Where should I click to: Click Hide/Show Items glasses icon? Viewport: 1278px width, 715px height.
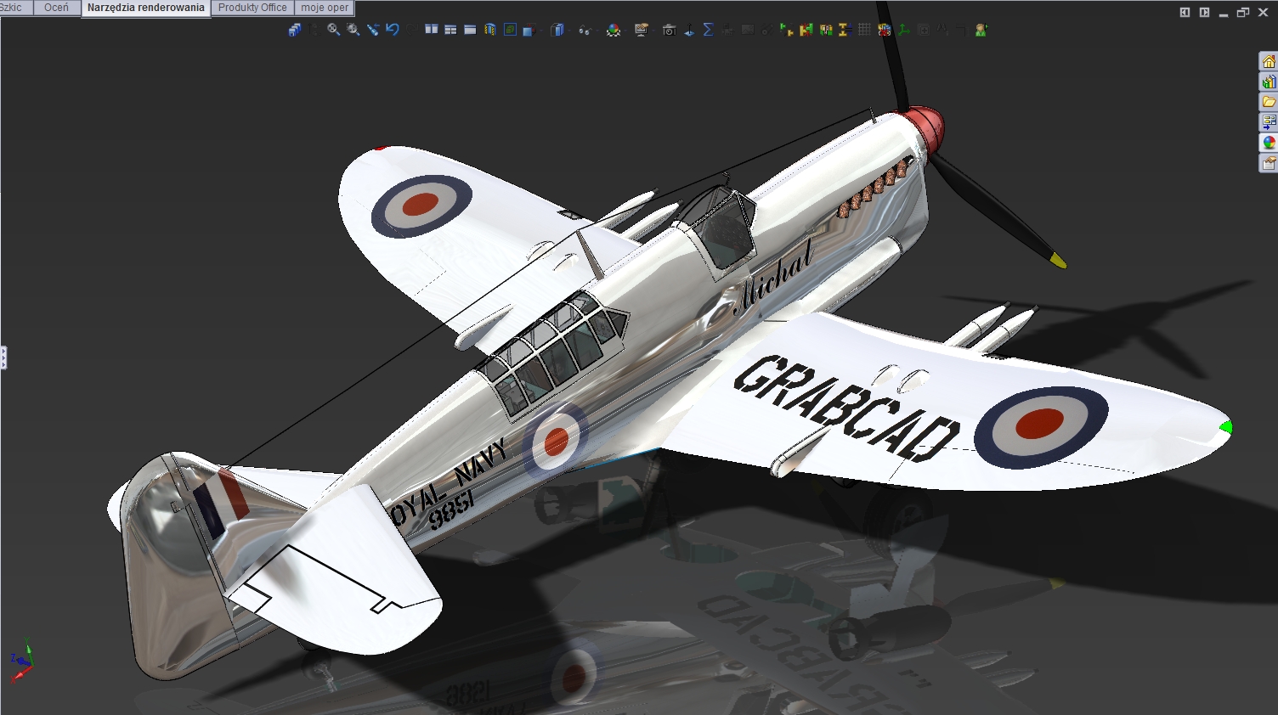pyautogui.click(x=585, y=31)
